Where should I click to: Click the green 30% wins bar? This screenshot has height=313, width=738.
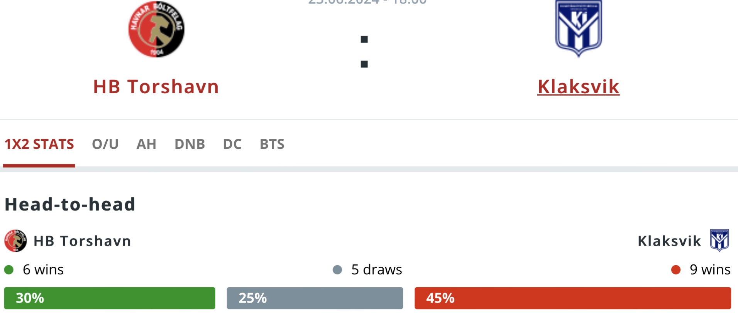click(110, 298)
